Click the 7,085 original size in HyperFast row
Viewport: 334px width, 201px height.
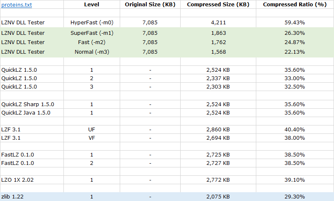click(x=150, y=22)
